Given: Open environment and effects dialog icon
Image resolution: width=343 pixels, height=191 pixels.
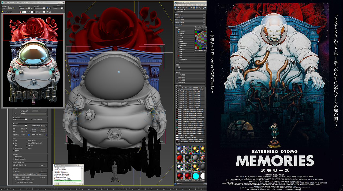Looking at the screenshot, I should [x=50, y=8].
